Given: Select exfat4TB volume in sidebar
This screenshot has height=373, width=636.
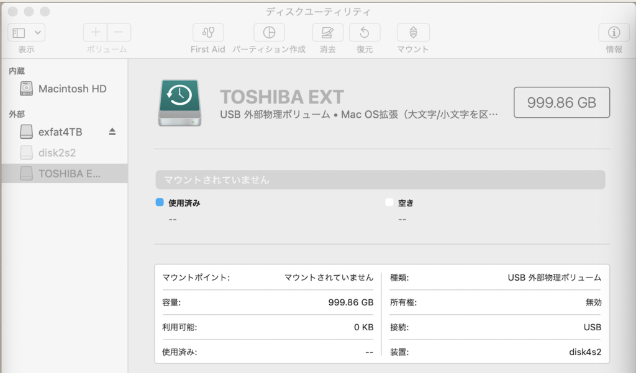Looking at the screenshot, I should pyautogui.click(x=64, y=132).
